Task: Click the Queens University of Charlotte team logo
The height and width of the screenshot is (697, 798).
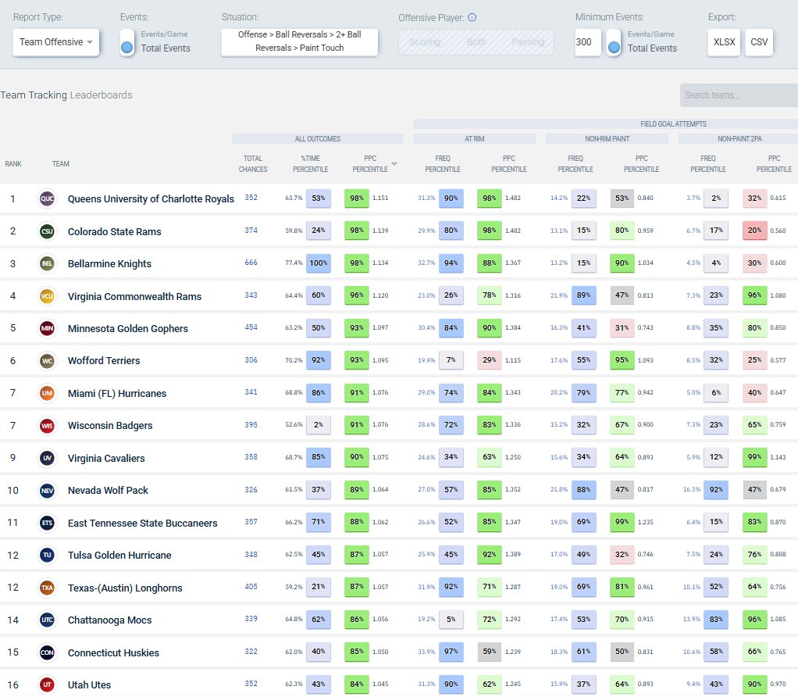Action: pyautogui.click(x=48, y=198)
